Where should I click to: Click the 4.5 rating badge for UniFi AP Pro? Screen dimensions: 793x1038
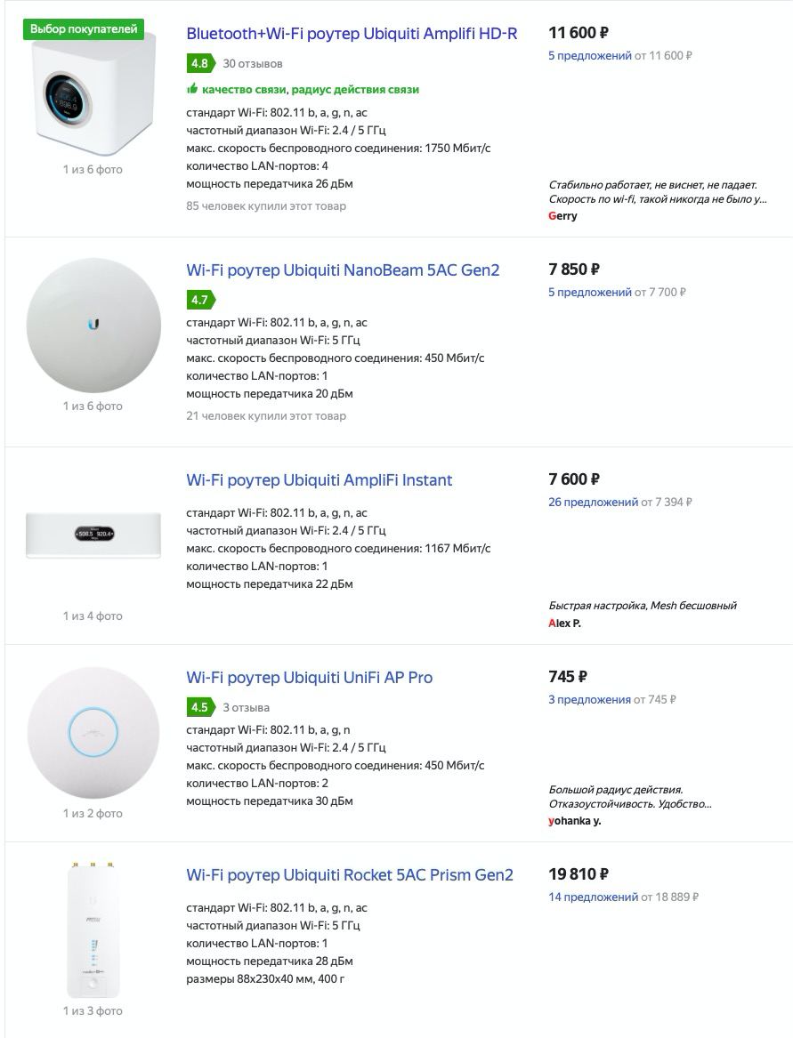[199, 708]
